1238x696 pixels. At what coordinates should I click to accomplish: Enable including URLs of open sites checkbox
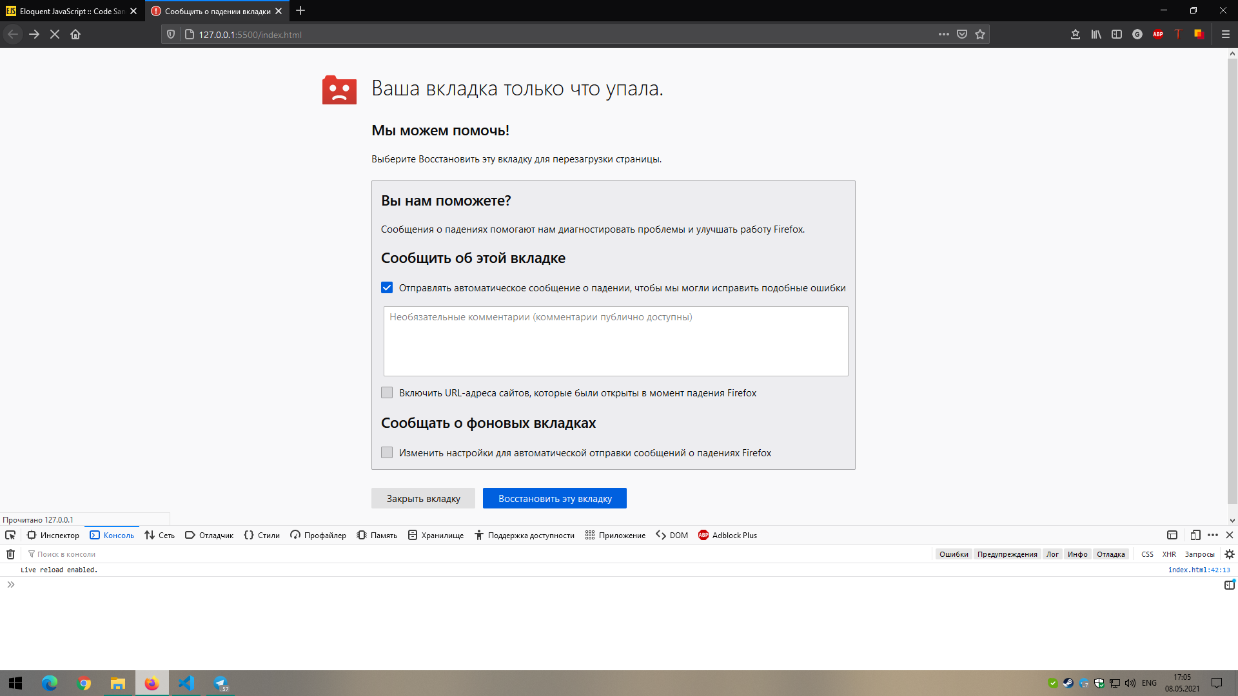387,393
